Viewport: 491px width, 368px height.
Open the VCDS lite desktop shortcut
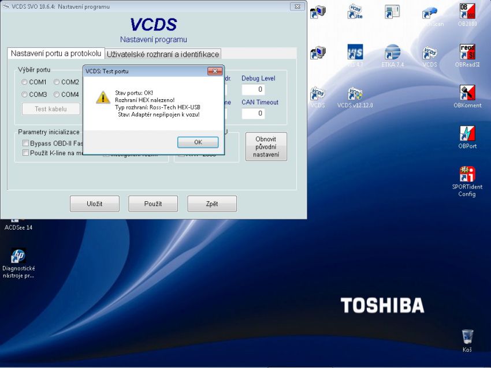(355, 12)
